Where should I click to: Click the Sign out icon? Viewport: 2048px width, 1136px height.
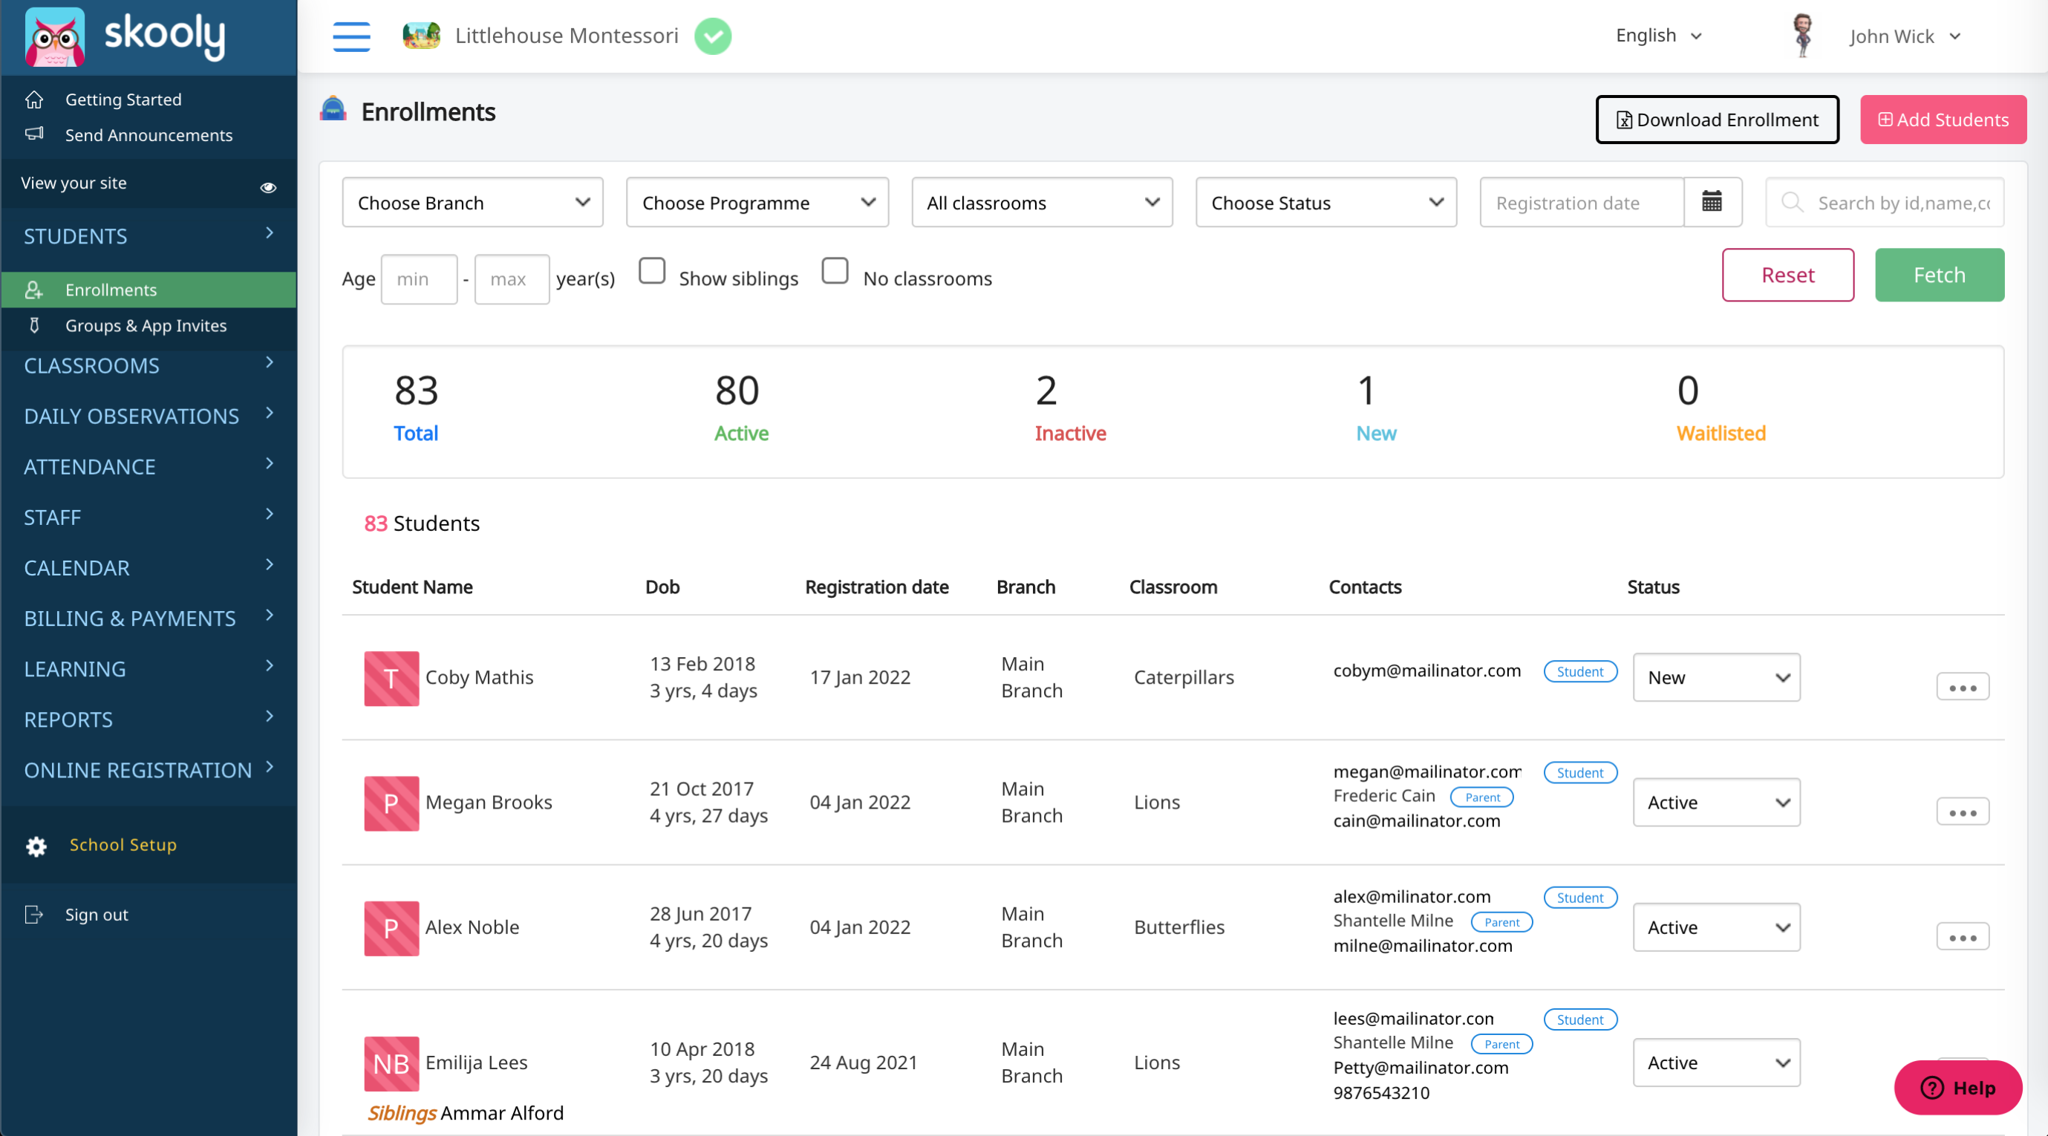[33, 914]
